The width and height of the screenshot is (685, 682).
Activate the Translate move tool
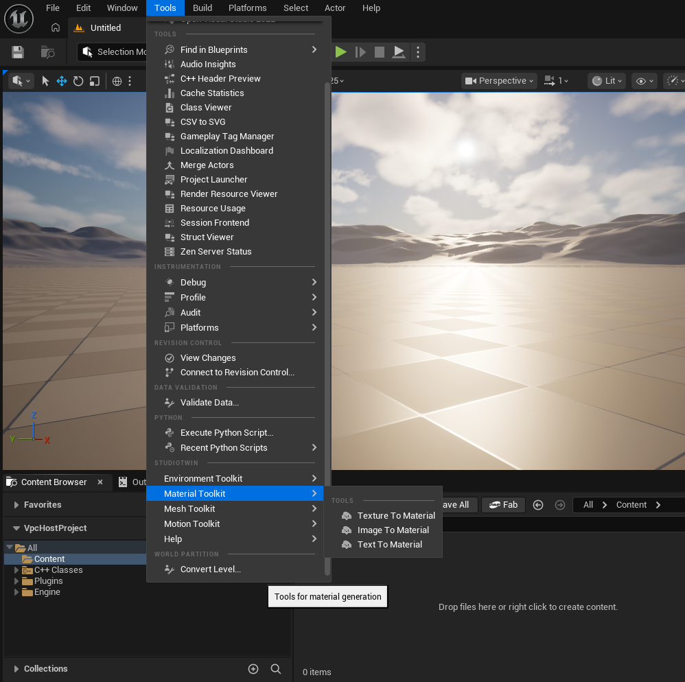point(62,81)
